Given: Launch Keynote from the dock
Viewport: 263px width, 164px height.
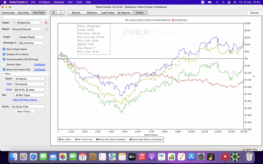Looking at the screenshot, I should tap(162, 157).
